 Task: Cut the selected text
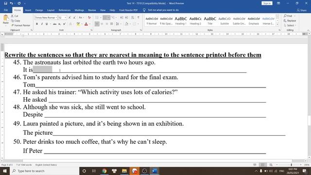15,16
